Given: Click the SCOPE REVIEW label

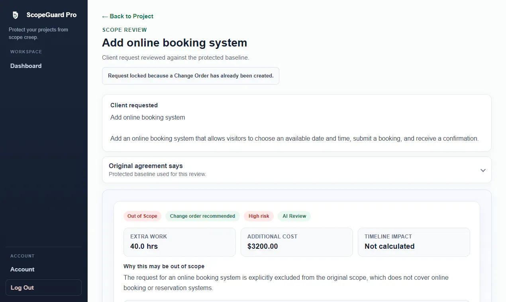Looking at the screenshot, I should 125,30.
